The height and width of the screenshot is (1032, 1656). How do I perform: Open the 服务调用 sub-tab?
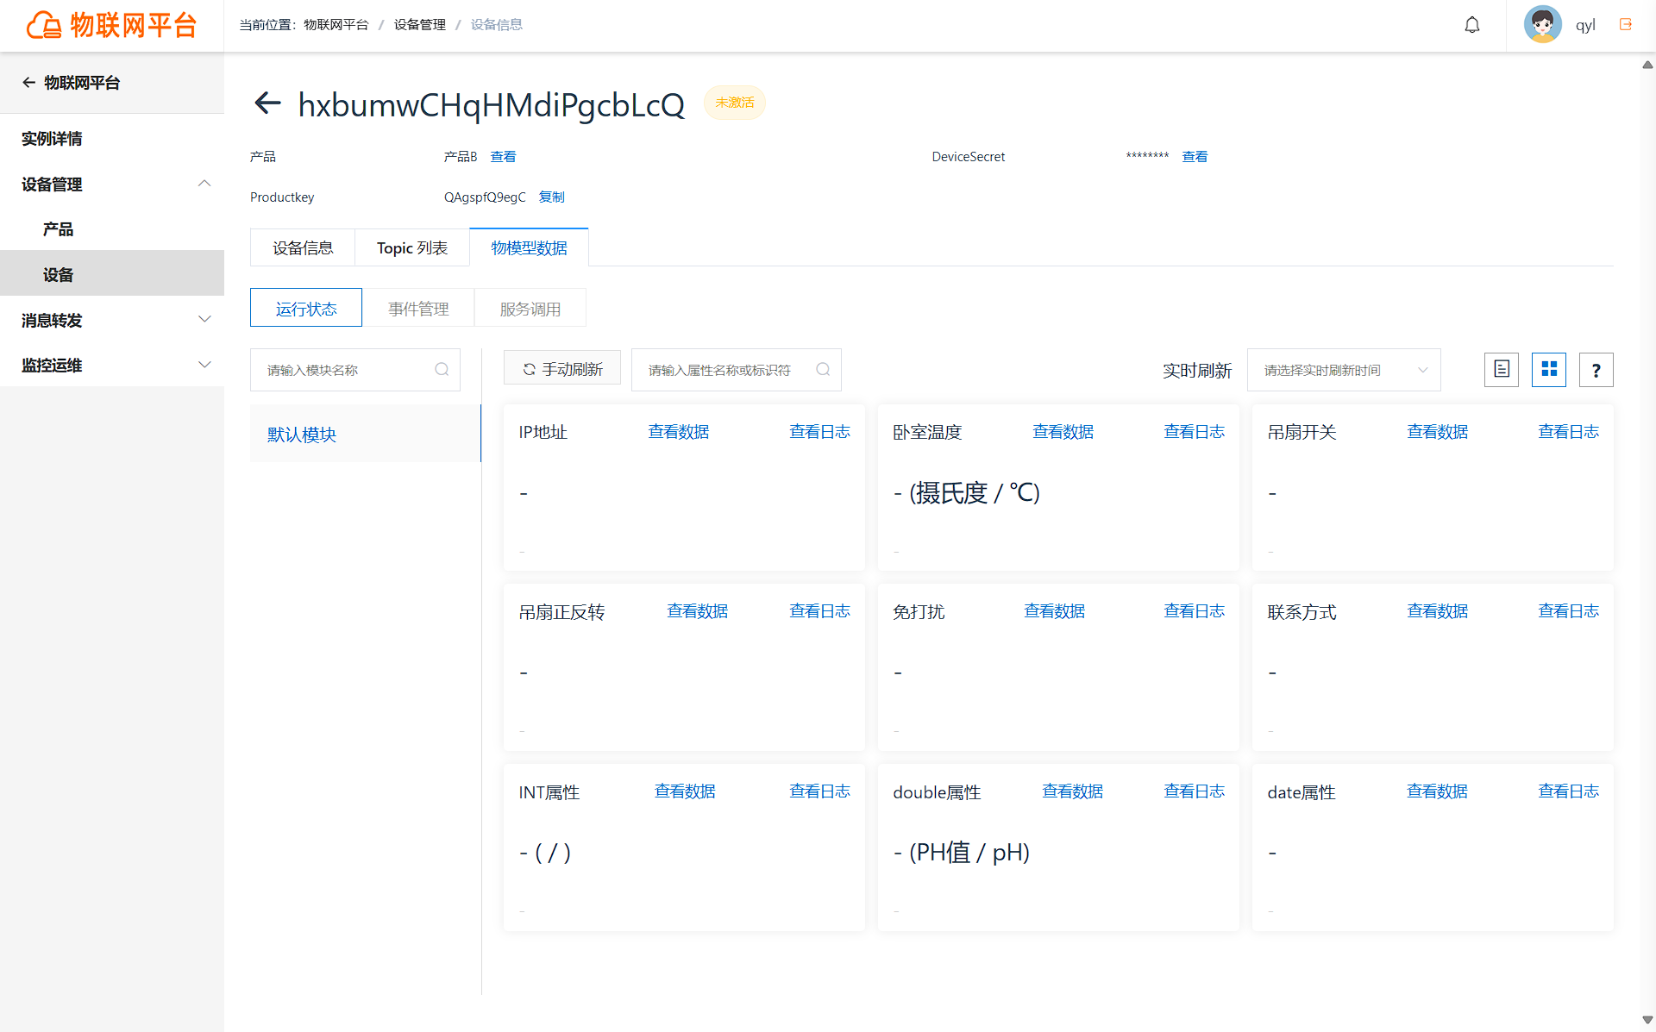tap(530, 309)
